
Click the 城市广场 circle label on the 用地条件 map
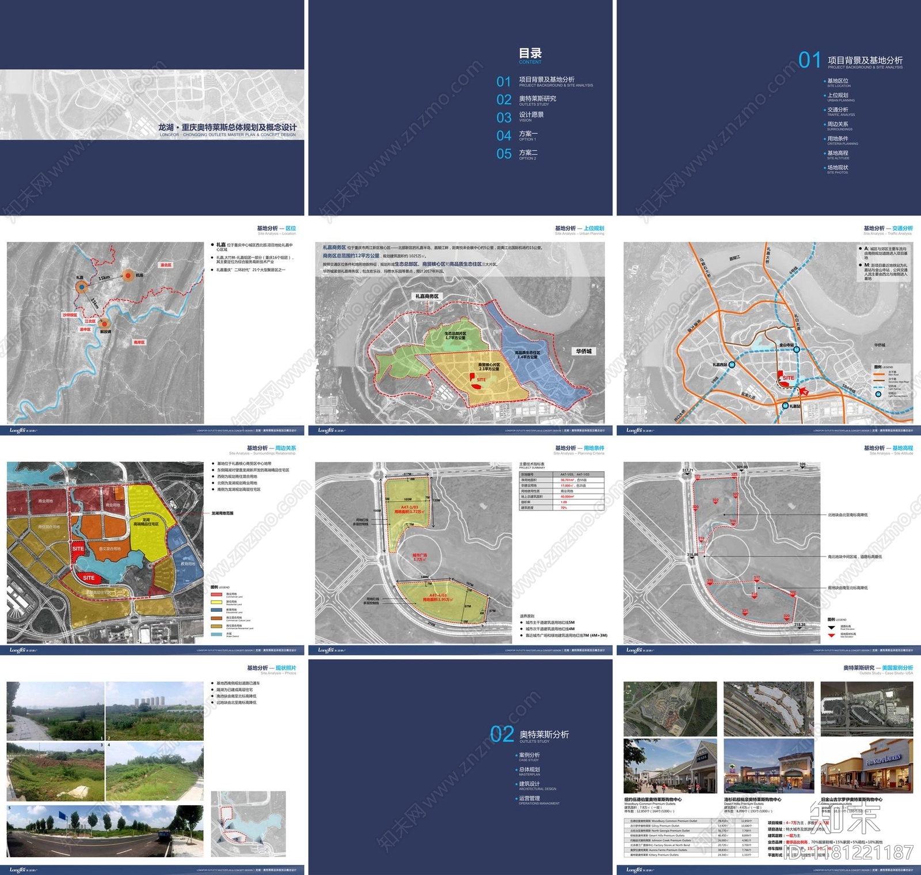pyautogui.click(x=420, y=557)
